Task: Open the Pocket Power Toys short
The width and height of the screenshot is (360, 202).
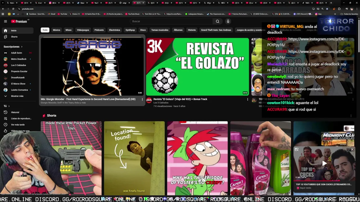Action: [x=71, y=158]
